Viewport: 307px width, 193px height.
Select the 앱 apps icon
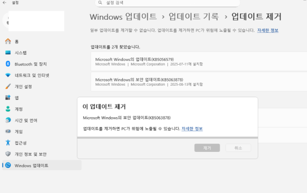pyautogui.click(x=8, y=98)
